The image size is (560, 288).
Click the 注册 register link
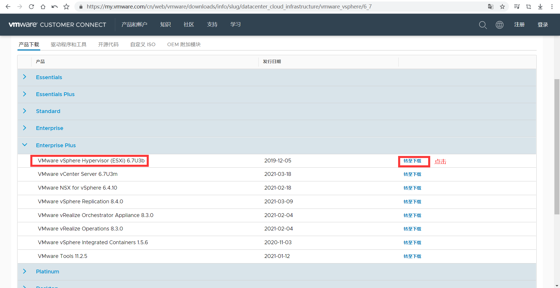tap(519, 25)
